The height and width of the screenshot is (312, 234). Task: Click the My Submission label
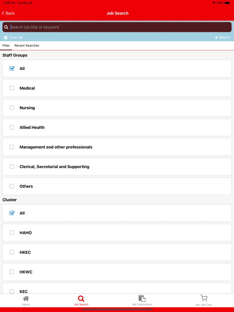coord(142,304)
